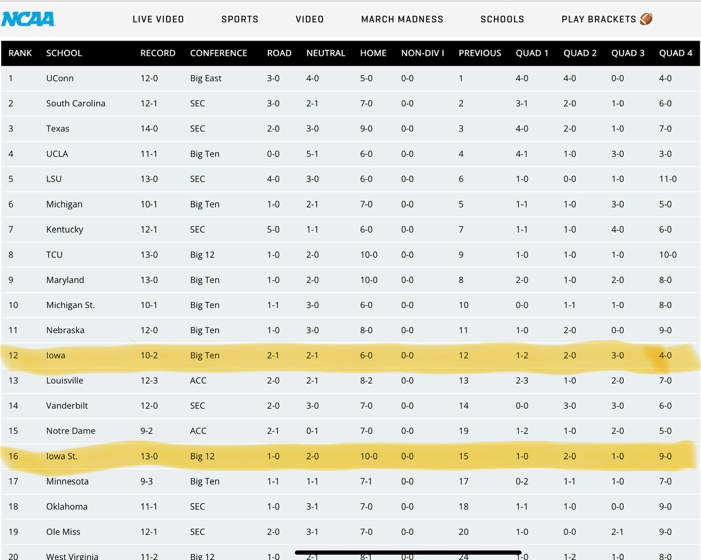
Task: Sort table by Rank column header
Action: (x=20, y=53)
